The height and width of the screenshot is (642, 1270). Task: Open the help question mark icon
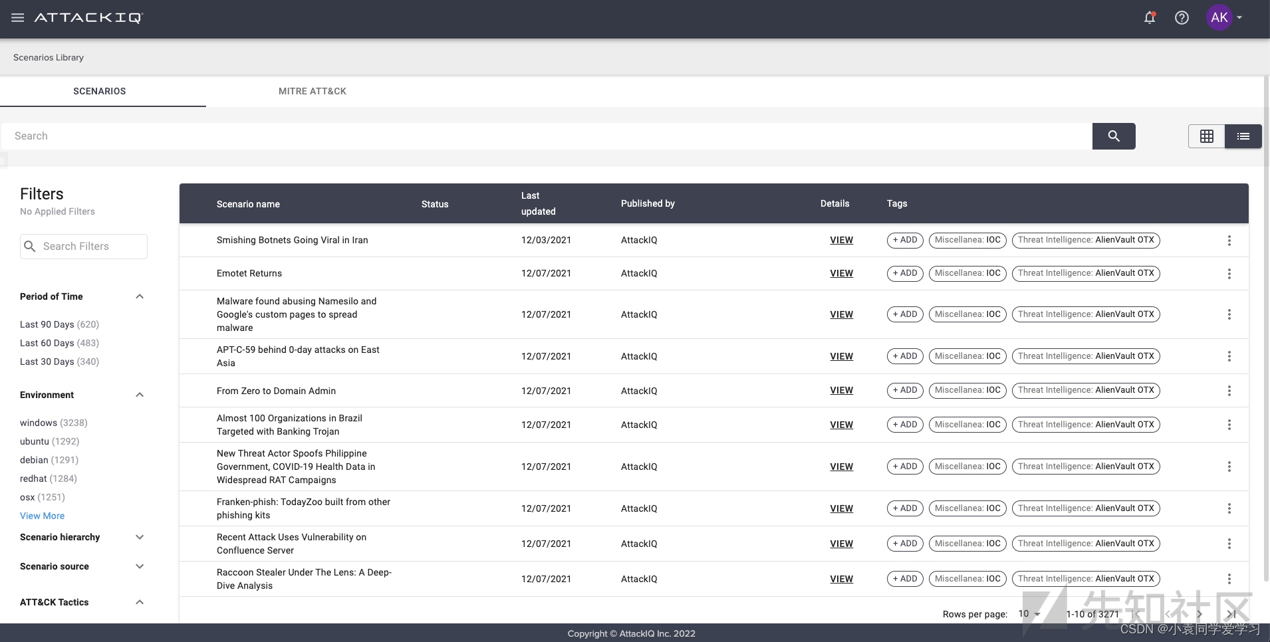pyautogui.click(x=1182, y=18)
